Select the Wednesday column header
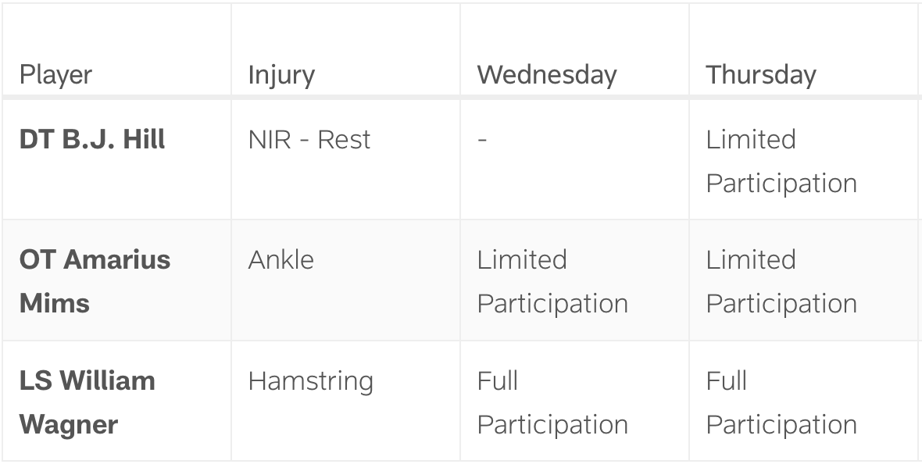 [546, 75]
